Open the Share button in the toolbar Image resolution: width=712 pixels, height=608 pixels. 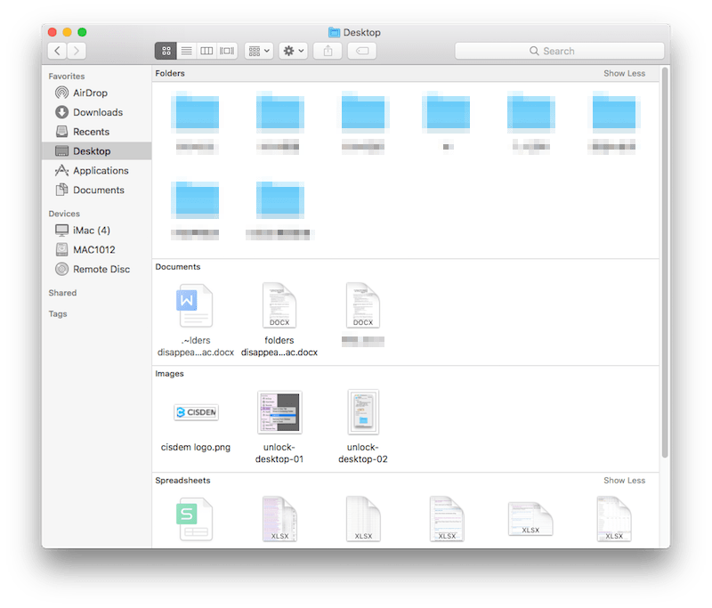[328, 51]
